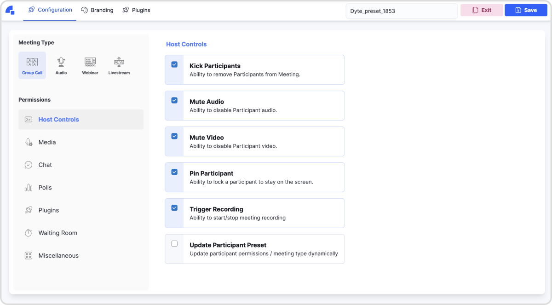Switch to the Branding tab

[x=97, y=10]
